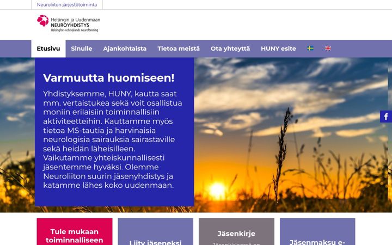The width and height of the screenshot is (392, 245).
Task: Click the Varmuutta huomiseen! heading
Action: [x=109, y=78]
